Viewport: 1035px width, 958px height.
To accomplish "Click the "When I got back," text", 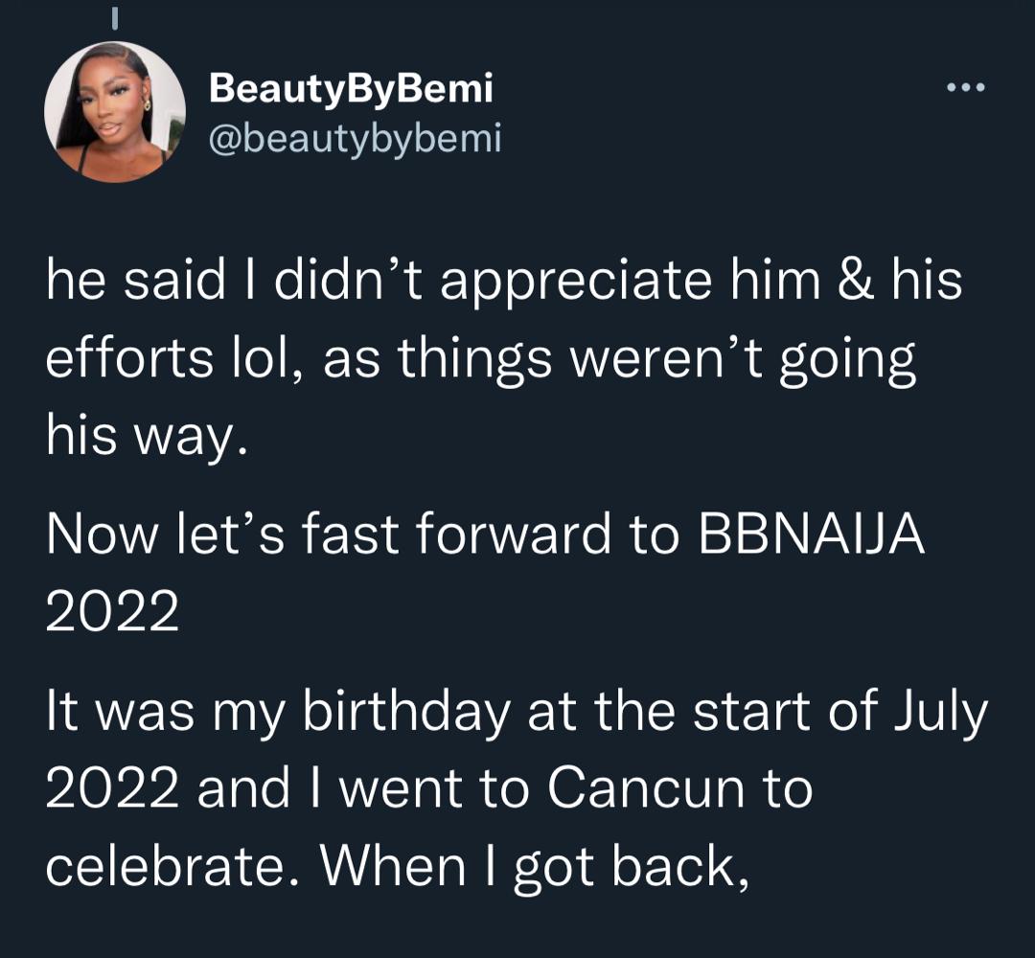I will [533, 868].
